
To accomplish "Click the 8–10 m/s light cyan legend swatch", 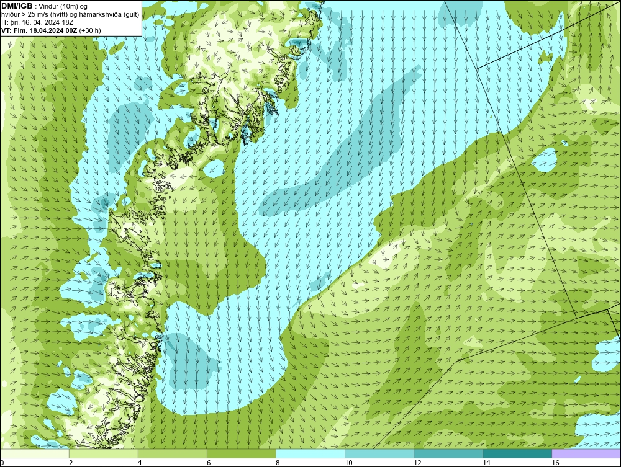I will [310, 453].
